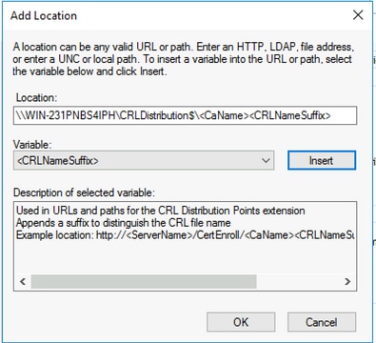The width and height of the screenshot is (376, 343).
Task: Click the "Appends a suffix" description line
Action: click(123, 223)
